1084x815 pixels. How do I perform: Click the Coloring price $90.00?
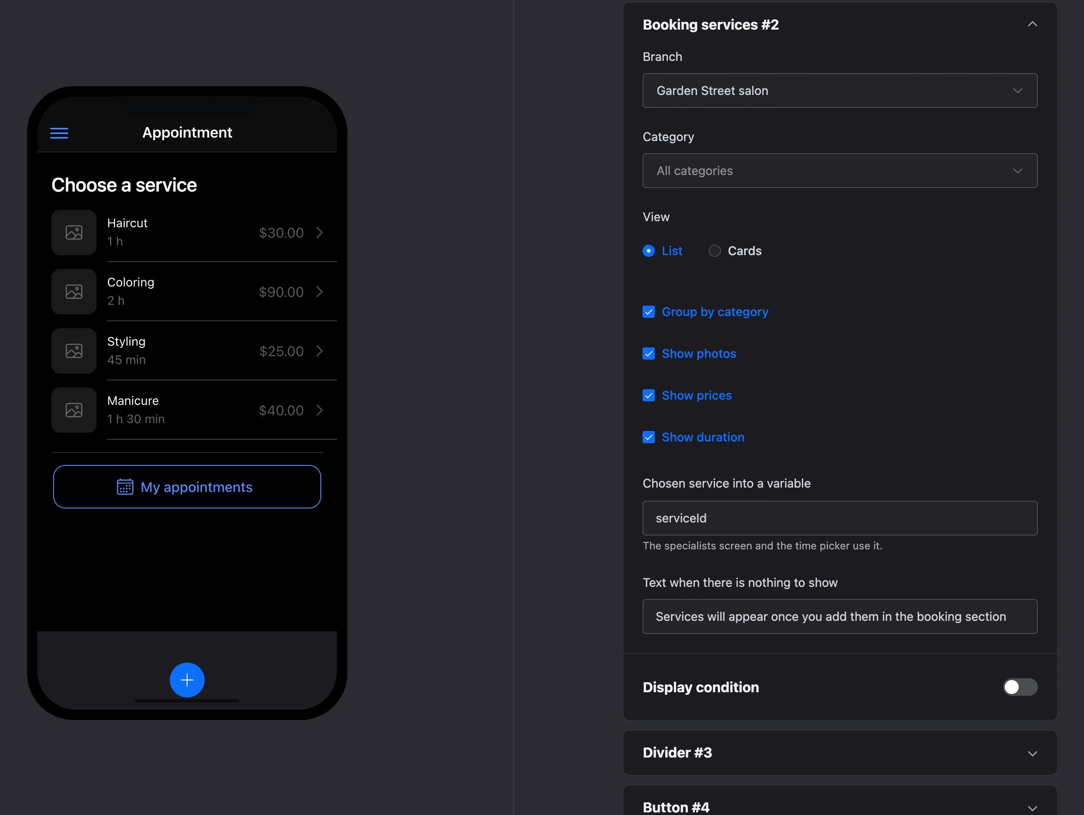tap(281, 292)
